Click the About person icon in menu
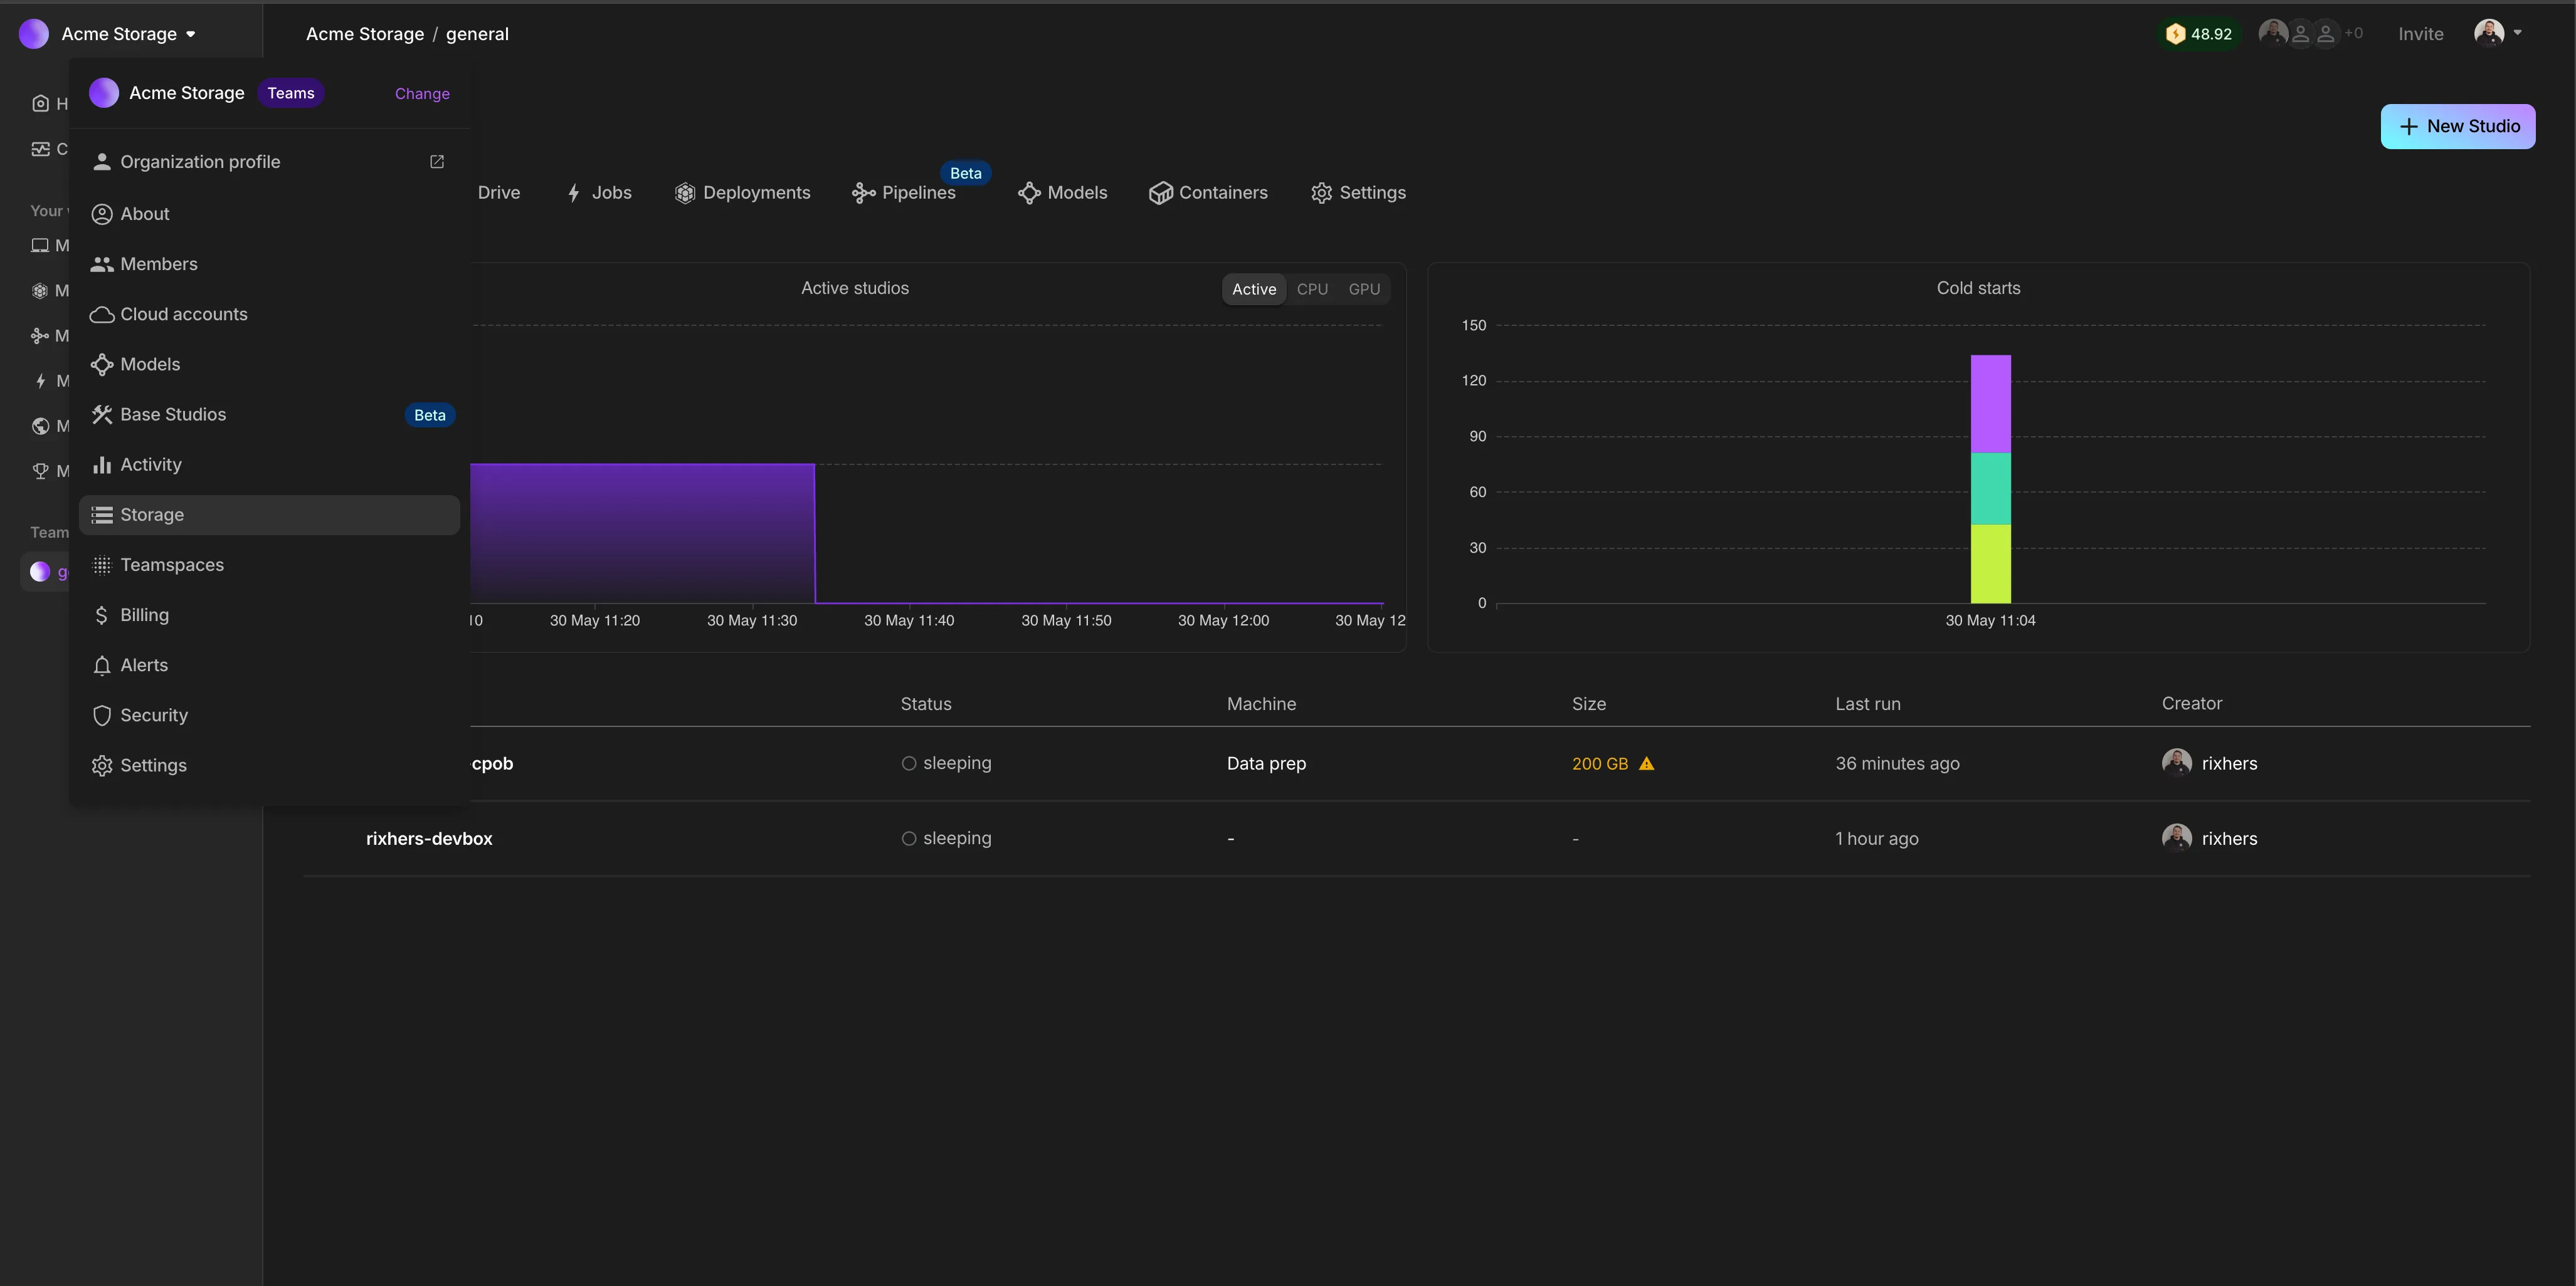This screenshot has height=1286, width=2576. [x=102, y=214]
